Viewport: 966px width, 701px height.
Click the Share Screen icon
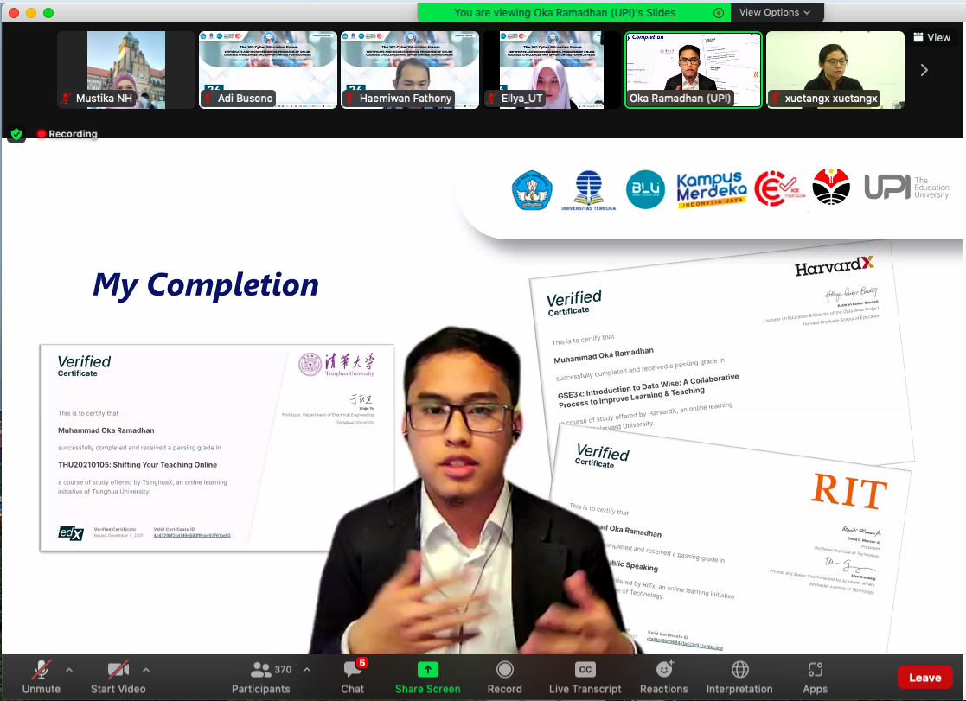tap(427, 670)
